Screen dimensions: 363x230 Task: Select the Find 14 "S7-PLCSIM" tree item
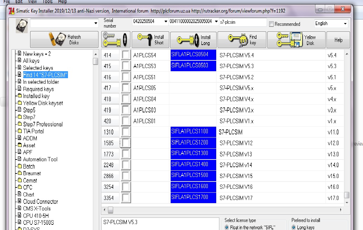point(45,75)
